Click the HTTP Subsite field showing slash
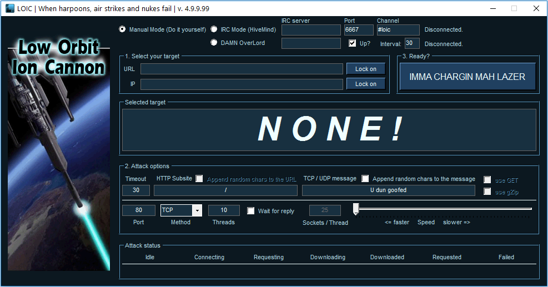 click(x=226, y=190)
